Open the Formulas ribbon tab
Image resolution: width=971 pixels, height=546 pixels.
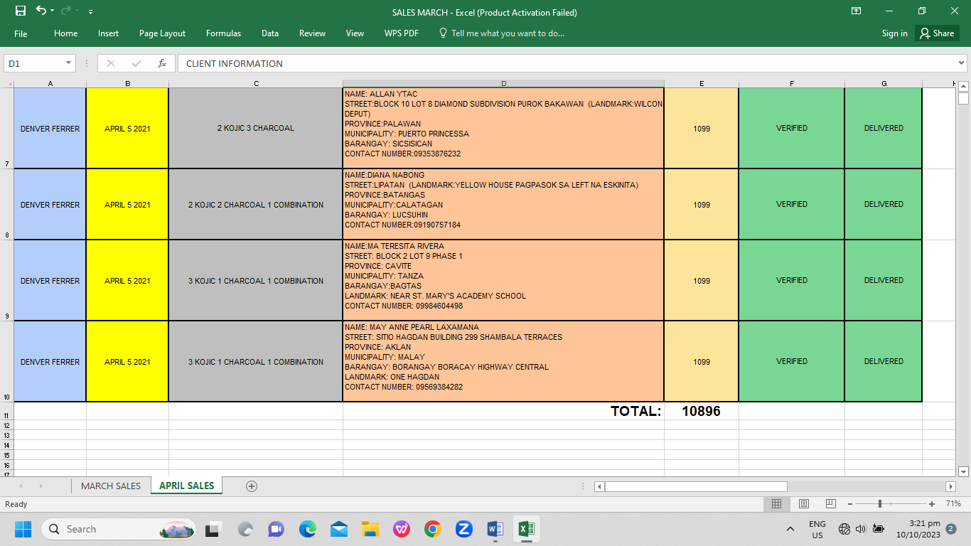coord(223,33)
